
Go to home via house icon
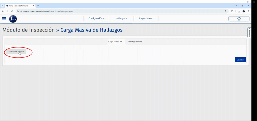[239, 19]
